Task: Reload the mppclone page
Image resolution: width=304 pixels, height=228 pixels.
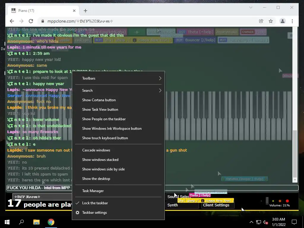Action: pos(31,21)
